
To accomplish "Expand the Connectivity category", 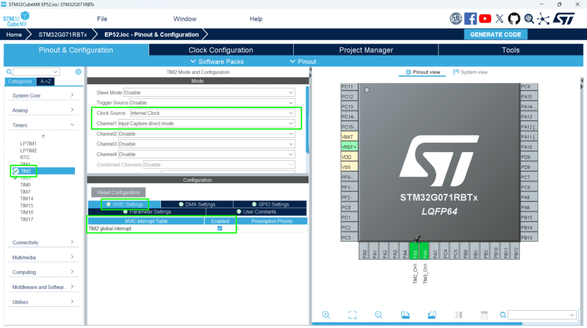I will (x=44, y=243).
